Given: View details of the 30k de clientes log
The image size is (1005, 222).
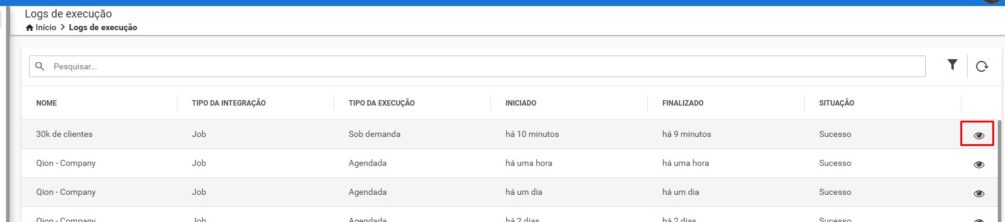Looking at the screenshot, I should (x=978, y=135).
